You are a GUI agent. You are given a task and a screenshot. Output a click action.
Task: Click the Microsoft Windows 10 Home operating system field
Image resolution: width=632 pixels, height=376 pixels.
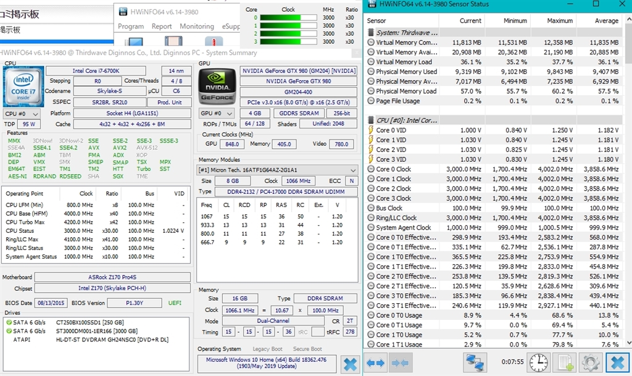[x=267, y=363]
